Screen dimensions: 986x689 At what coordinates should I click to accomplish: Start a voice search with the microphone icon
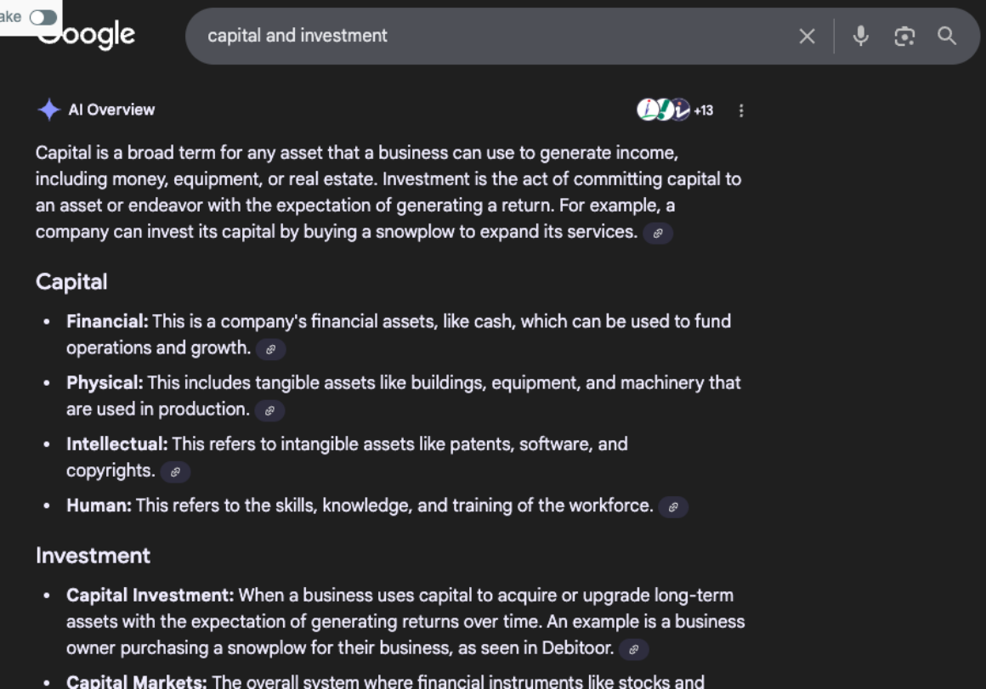[860, 36]
